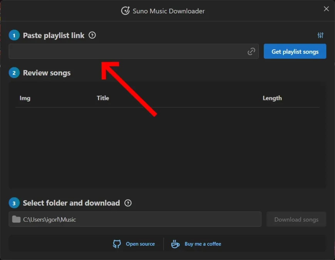This screenshot has height=260, width=335.
Task: Click the coffee cup icon
Action: click(175, 244)
